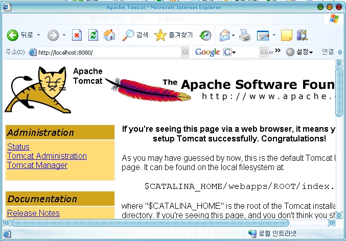Open Favorites (즐겨찾기) star button
The image size is (346, 241).
(173, 35)
